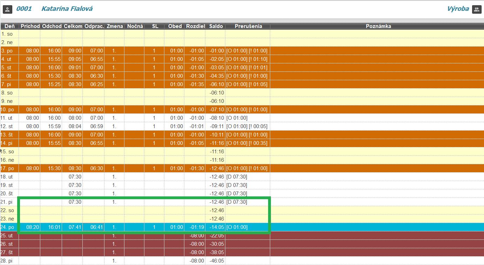Click the Poznámka column header
Image resolution: width=484 pixels, height=265 pixels.
[x=378, y=26]
